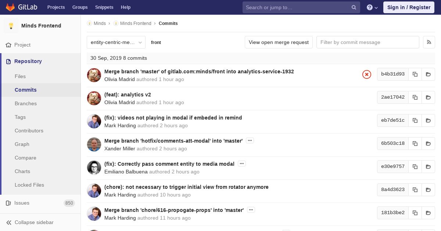
Task: Go to Files in repository menu
Action: point(20,76)
